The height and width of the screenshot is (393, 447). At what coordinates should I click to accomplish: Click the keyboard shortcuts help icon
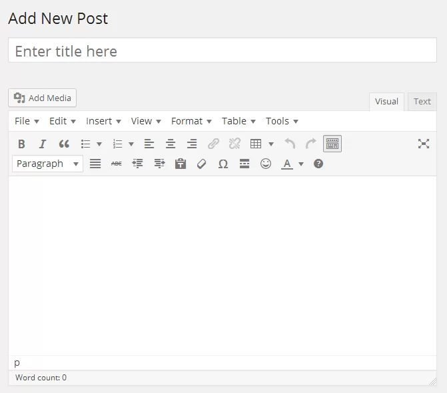(318, 164)
